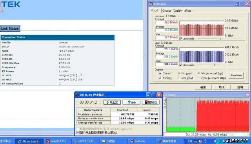Click the Reset data button
This screenshot has height=144, width=251.
pos(236,76)
